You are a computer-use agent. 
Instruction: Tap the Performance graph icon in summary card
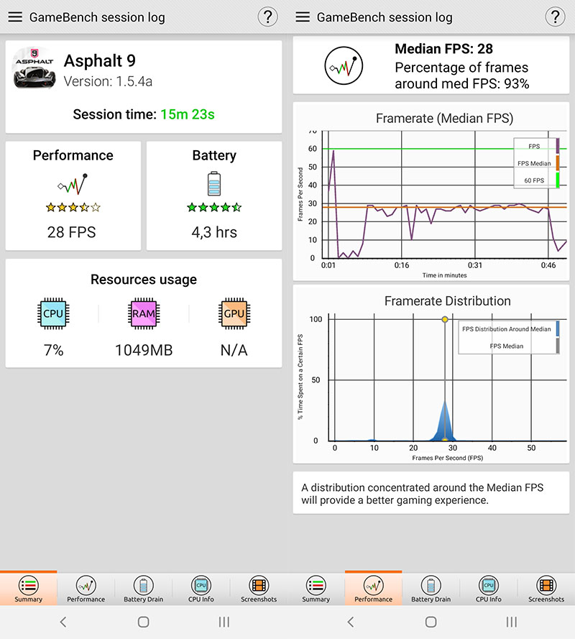(73, 184)
